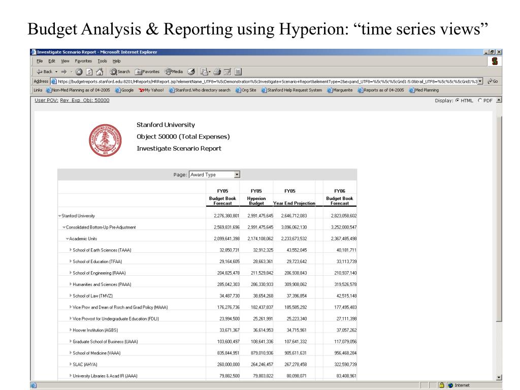Open the Page Award Type dropdown
Viewport: 520px width, 390px height.
214,175
